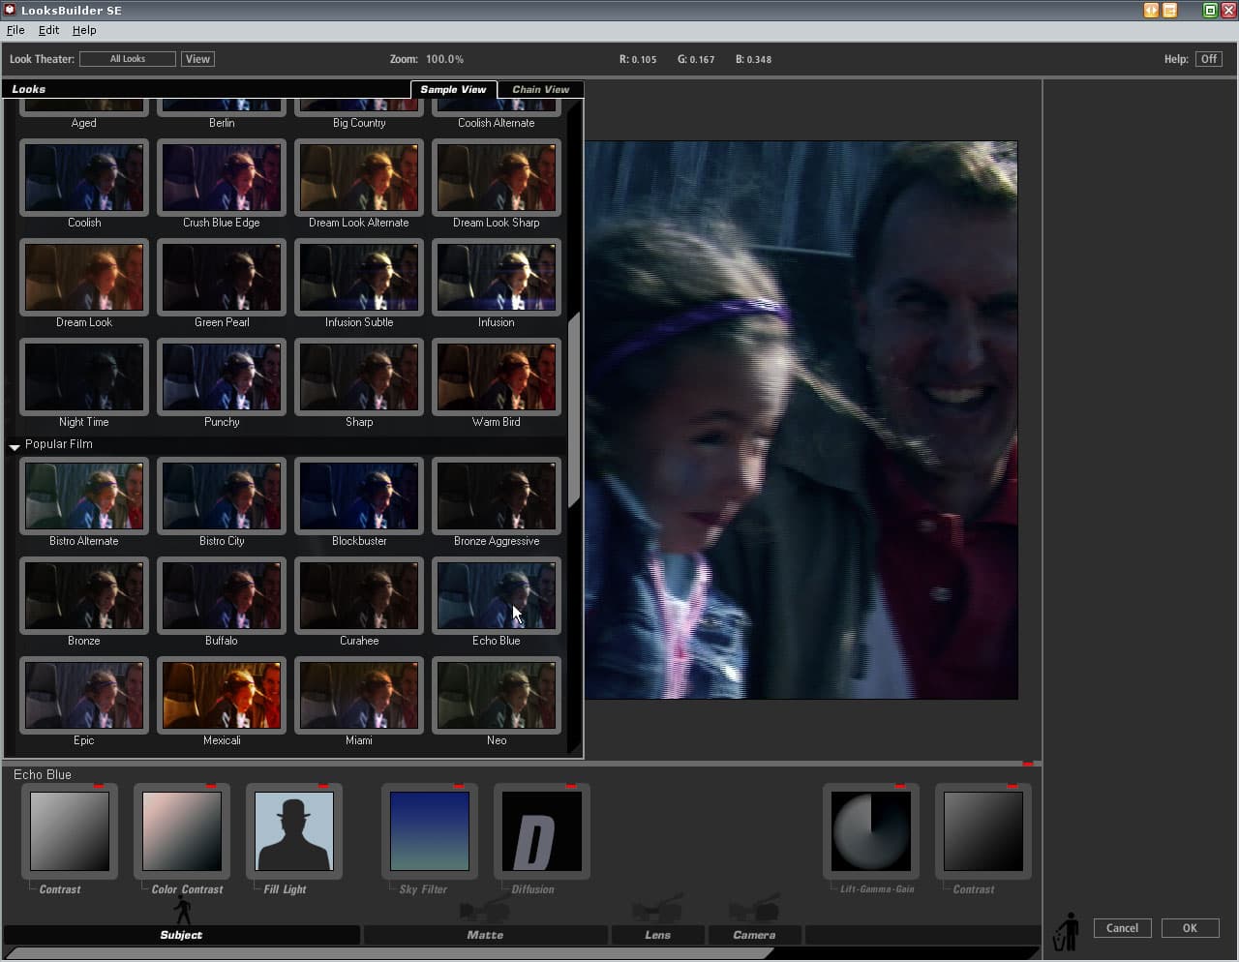Click the Cancel button

pos(1122,928)
